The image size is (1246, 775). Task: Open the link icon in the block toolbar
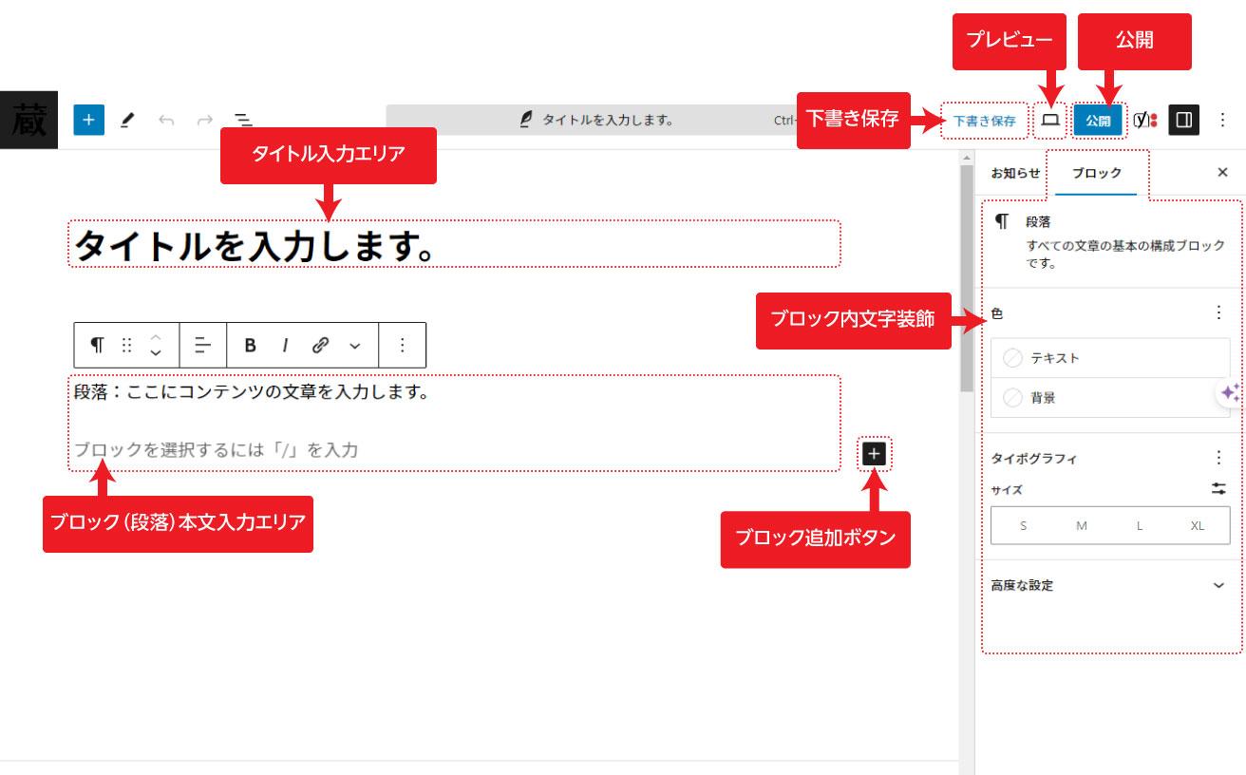[x=320, y=345]
